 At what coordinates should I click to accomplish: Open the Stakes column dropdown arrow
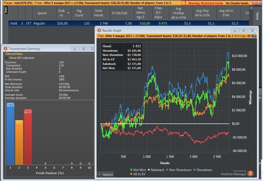coord(68,13)
